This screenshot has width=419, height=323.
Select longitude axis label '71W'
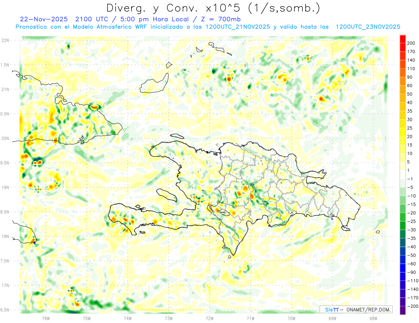(x=250, y=318)
